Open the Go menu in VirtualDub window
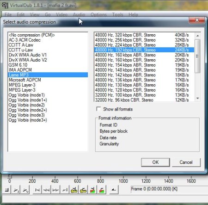 click(48, 15)
